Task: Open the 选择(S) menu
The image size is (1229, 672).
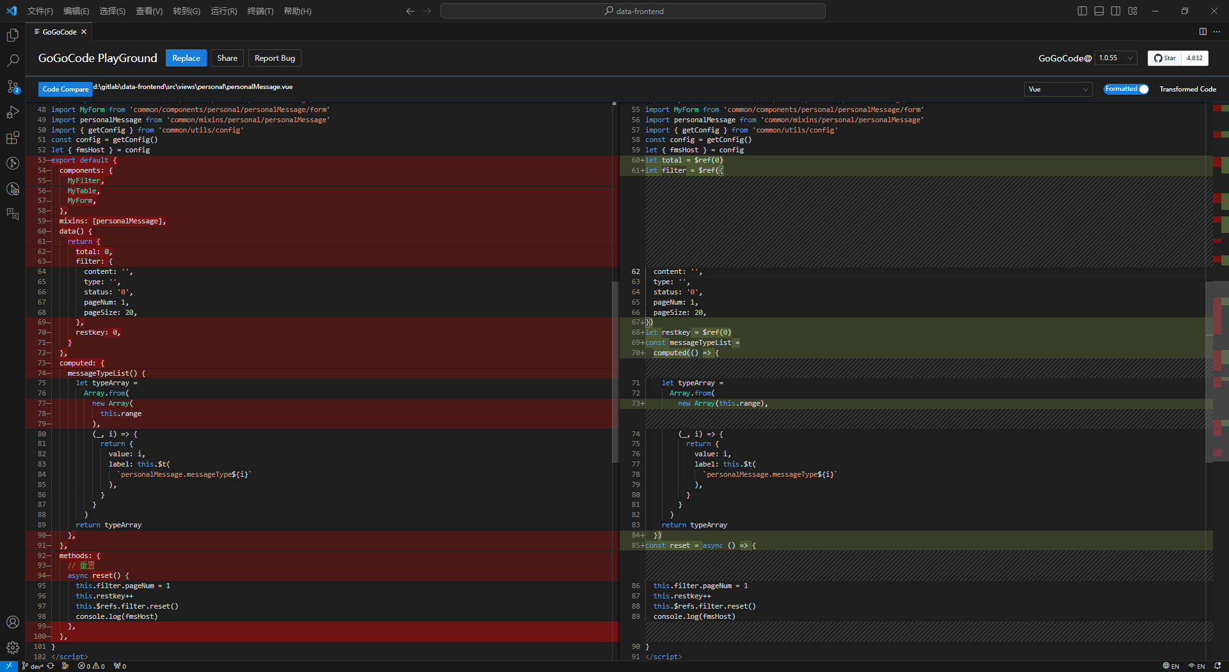Action: pyautogui.click(x=113, y=11)
